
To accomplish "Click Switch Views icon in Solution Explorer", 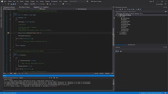I will click(122, 9).
